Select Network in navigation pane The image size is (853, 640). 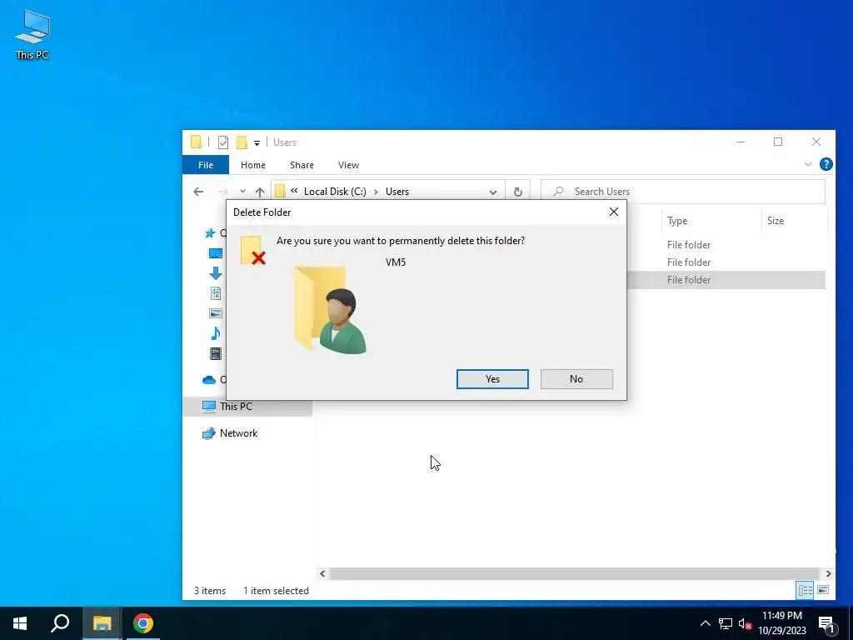pos(238,433)
